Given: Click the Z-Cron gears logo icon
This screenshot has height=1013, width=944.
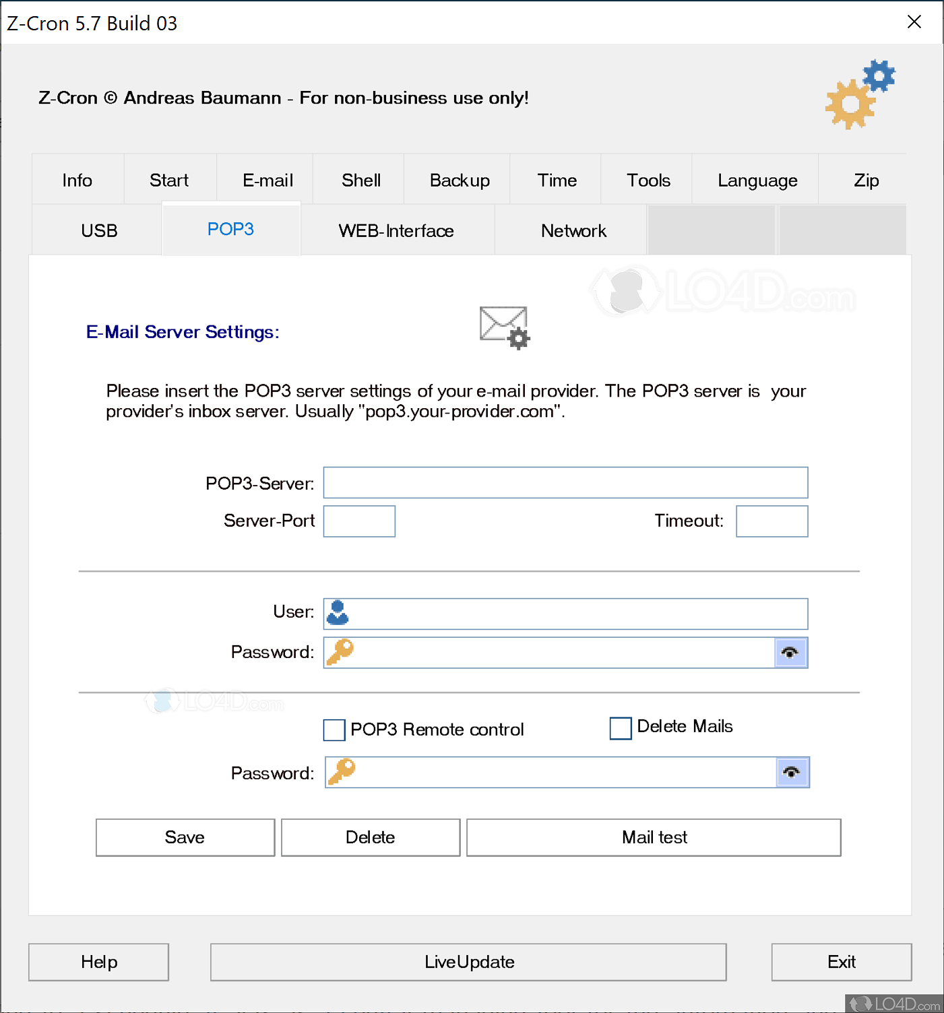Looking at the screenshot, I should 860,94.
